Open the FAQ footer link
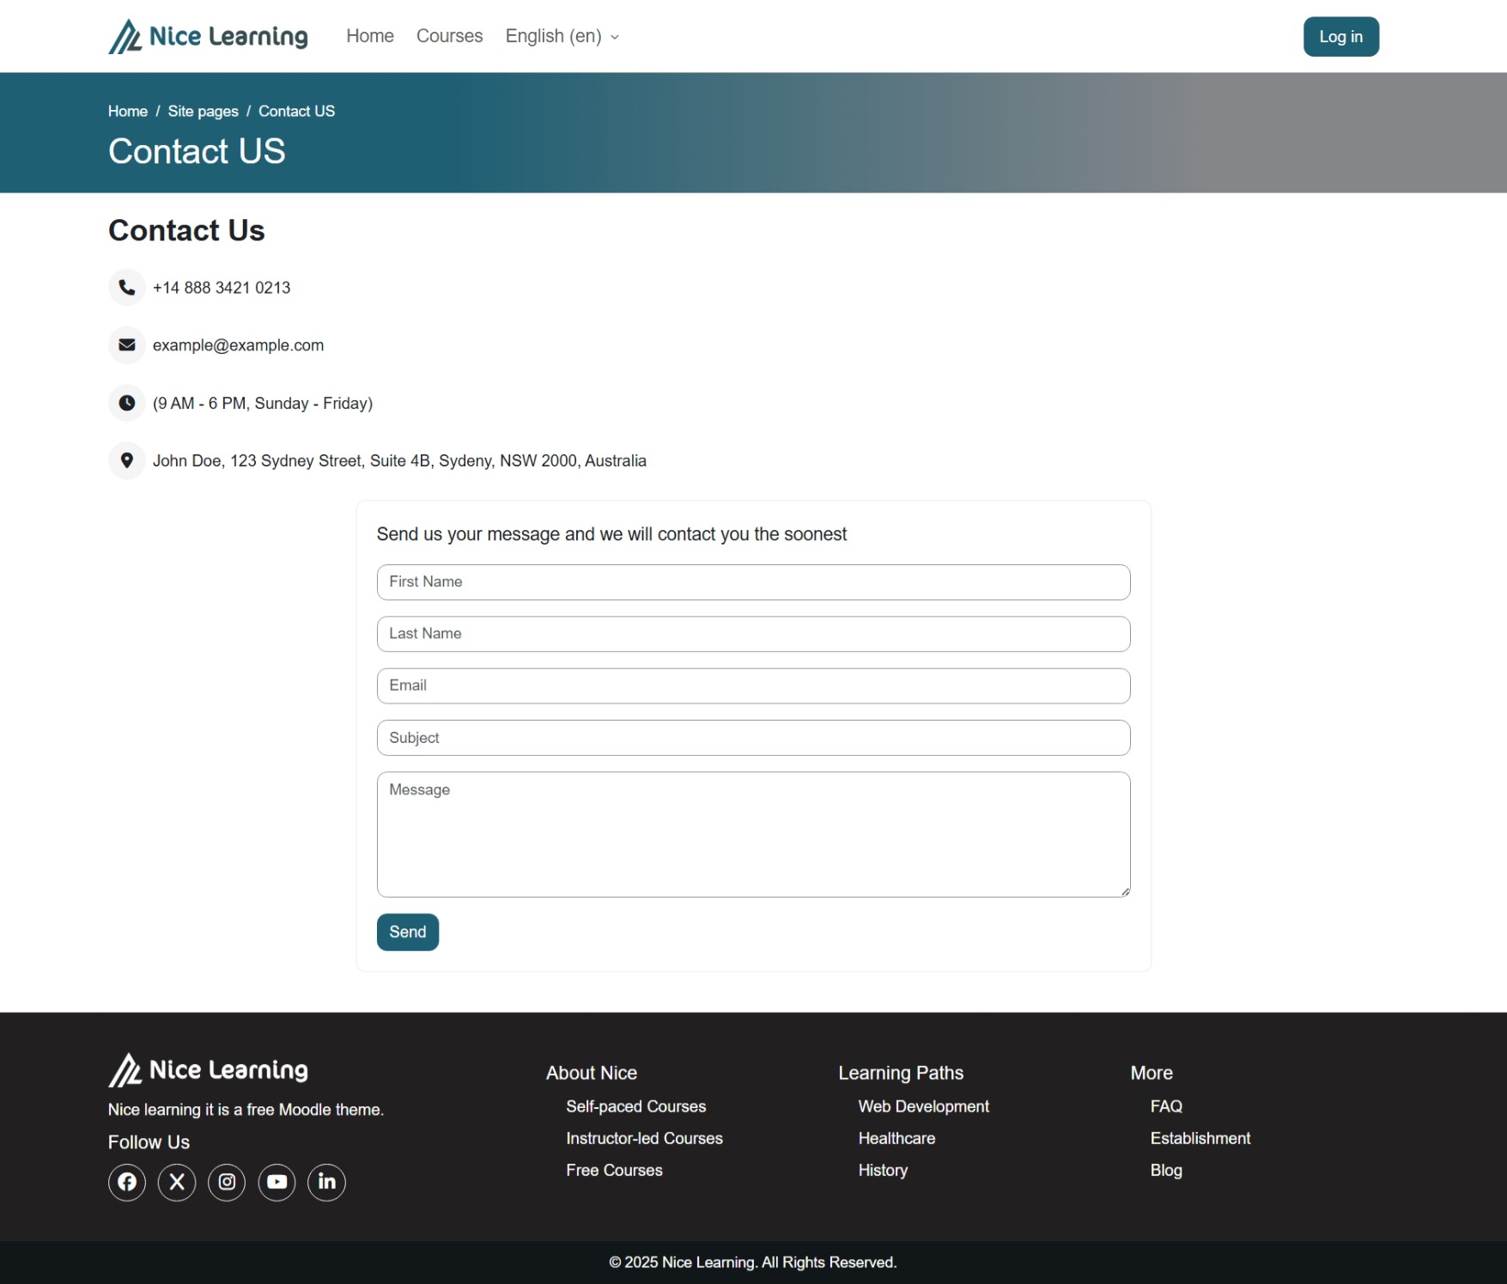1507x1284 pixels. pos(1166,1106)
